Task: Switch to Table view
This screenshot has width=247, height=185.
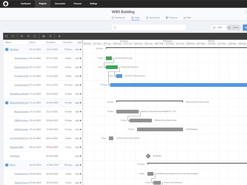Action: (x=218, y=27)
